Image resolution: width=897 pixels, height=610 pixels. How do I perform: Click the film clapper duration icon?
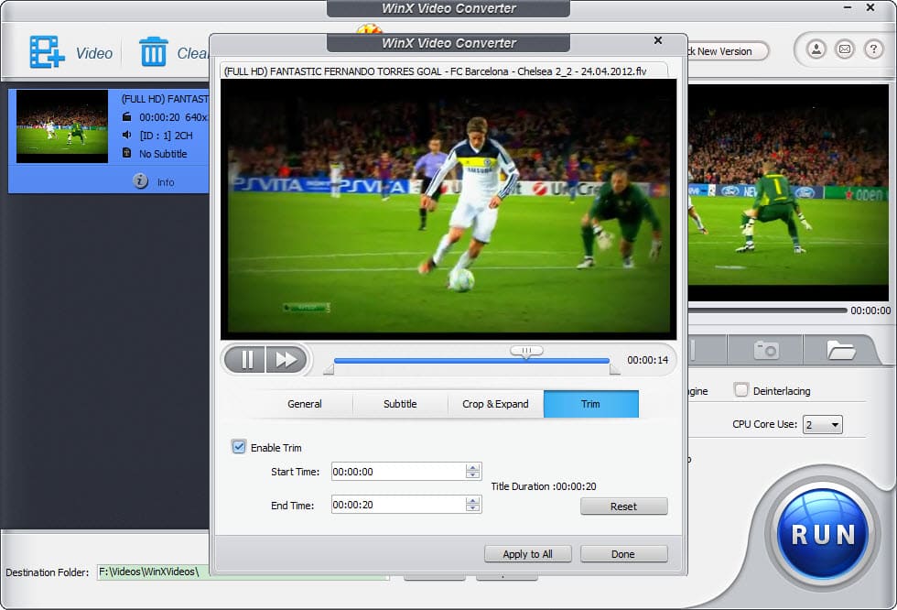point(127,116)
